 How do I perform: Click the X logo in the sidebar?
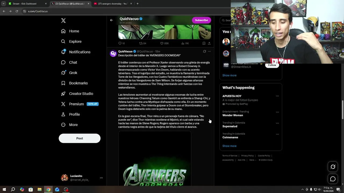(x=63, y=21)
